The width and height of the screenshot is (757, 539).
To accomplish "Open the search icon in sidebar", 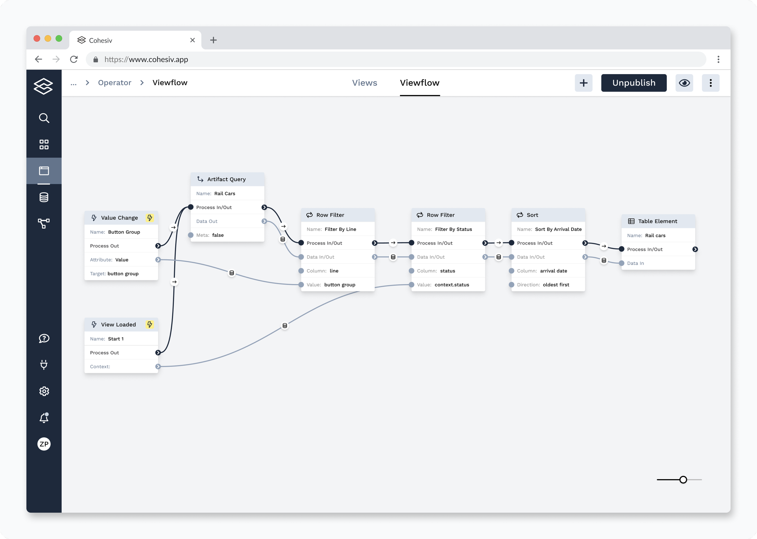I will [x=44, y=118].
